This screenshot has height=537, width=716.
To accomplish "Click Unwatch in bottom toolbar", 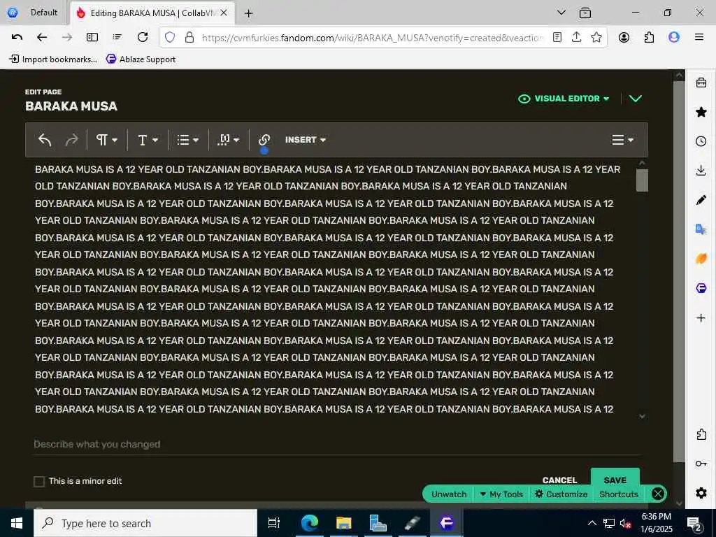I will click(449, 494).
